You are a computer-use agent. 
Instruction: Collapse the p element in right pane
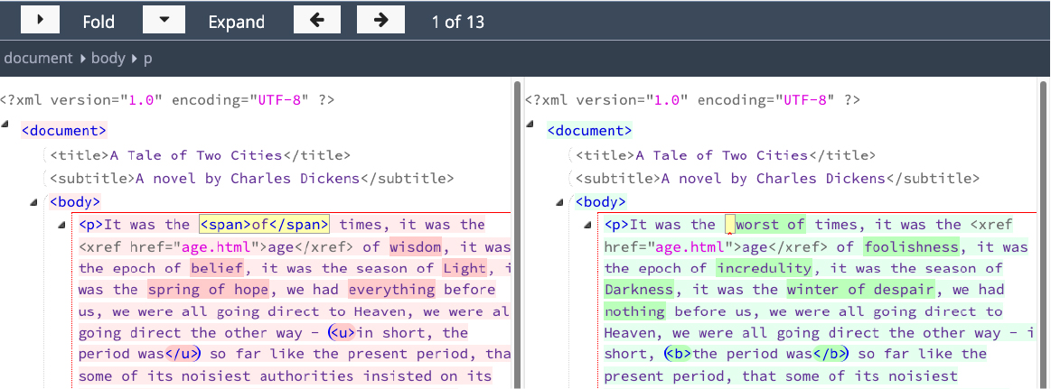tap(588, 225)
